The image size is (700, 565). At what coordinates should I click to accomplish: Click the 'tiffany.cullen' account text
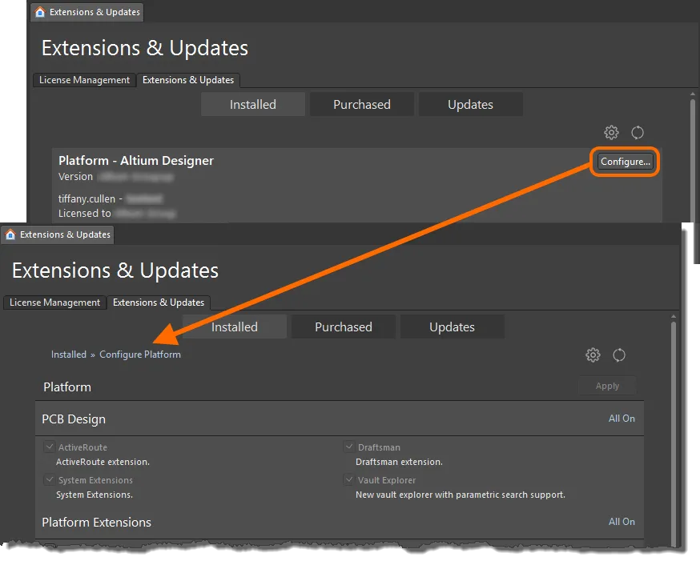pyautogui.click(x=86, y=199)
